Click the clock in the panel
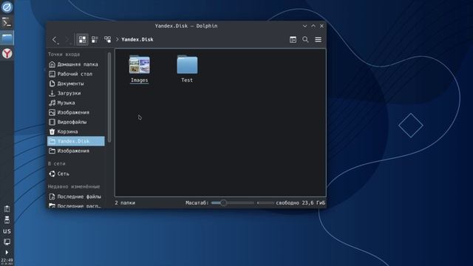The height and width of the screenshot is (266, 473). coord(7,261)
